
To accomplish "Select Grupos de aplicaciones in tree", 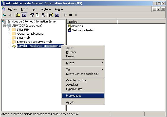I will click(31, 34).
